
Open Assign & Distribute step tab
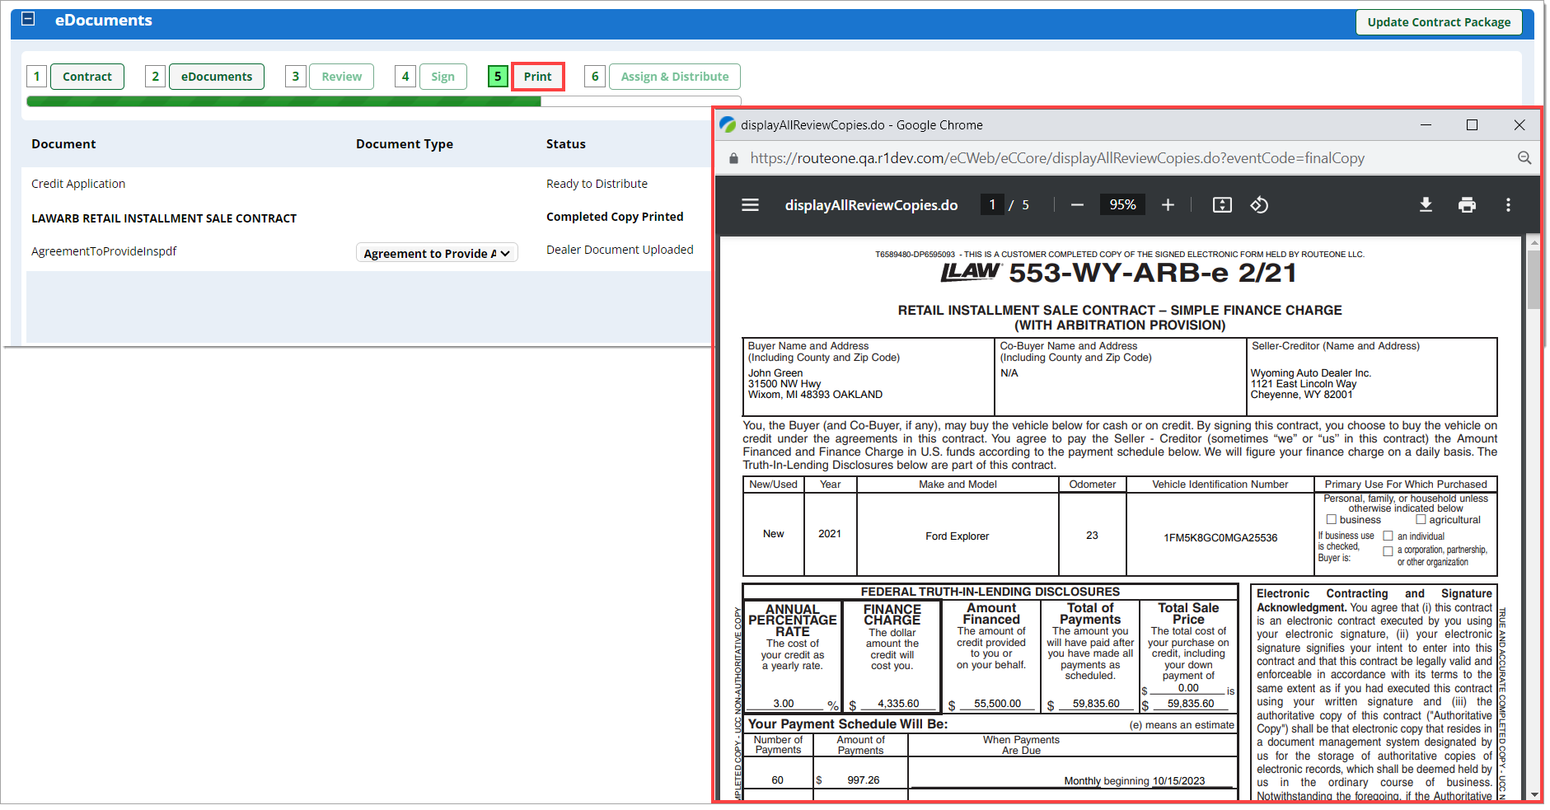tap(675, 77)
